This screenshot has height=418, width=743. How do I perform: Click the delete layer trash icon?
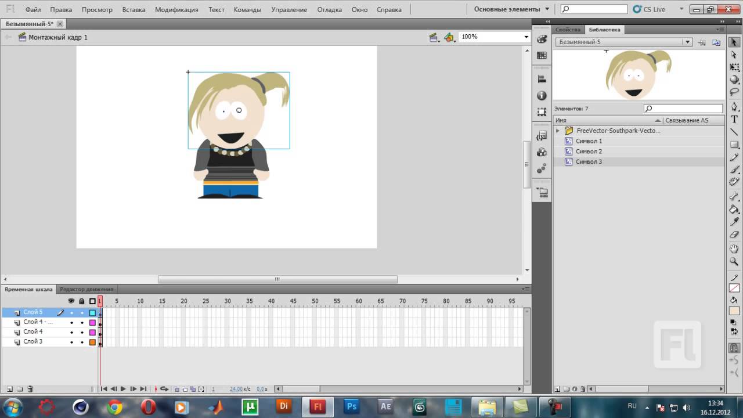[30, 389]
